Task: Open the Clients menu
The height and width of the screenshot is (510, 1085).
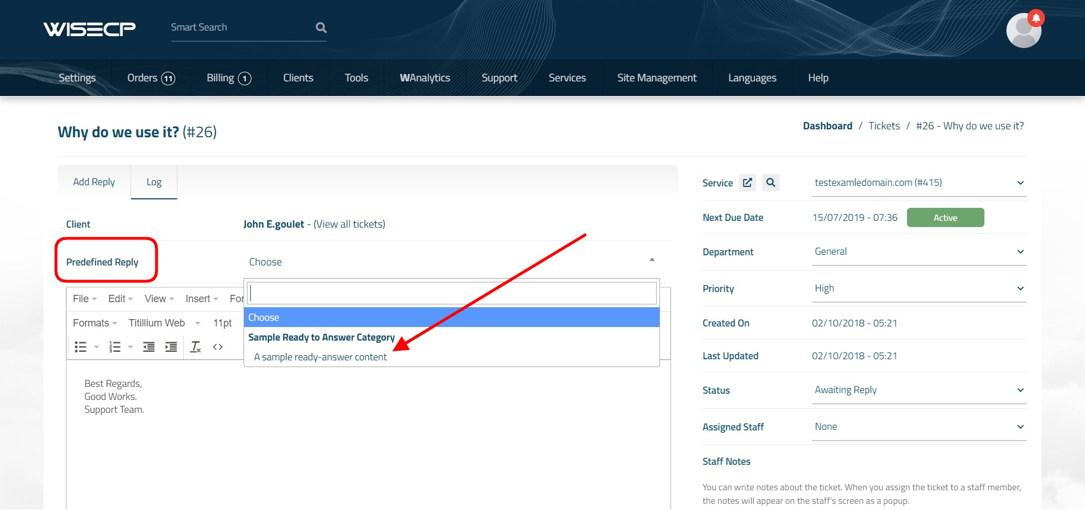Action: pos(298,78)
